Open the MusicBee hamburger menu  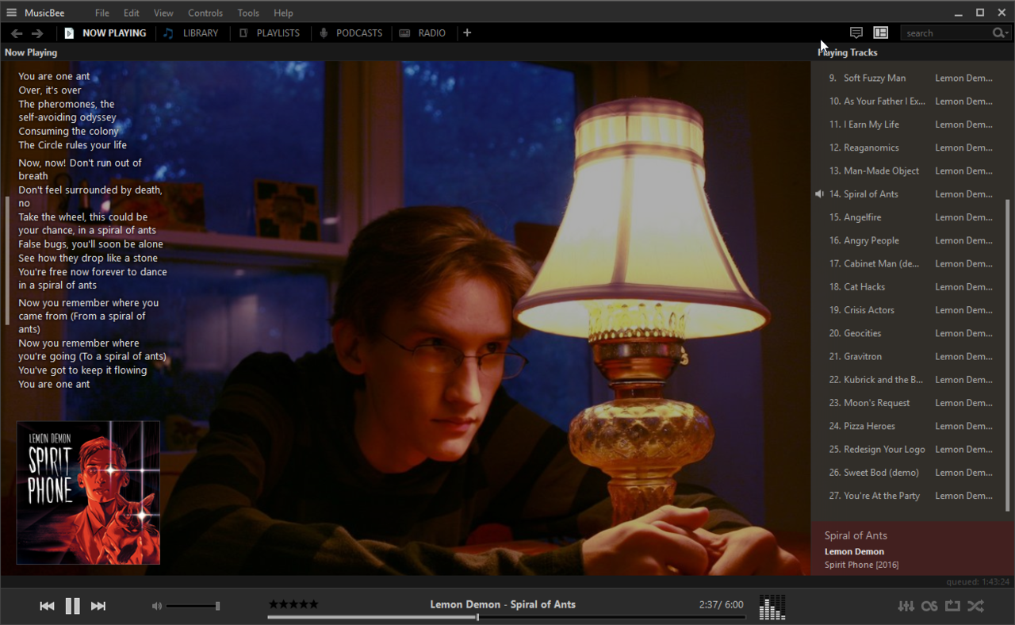pos(11,13)
